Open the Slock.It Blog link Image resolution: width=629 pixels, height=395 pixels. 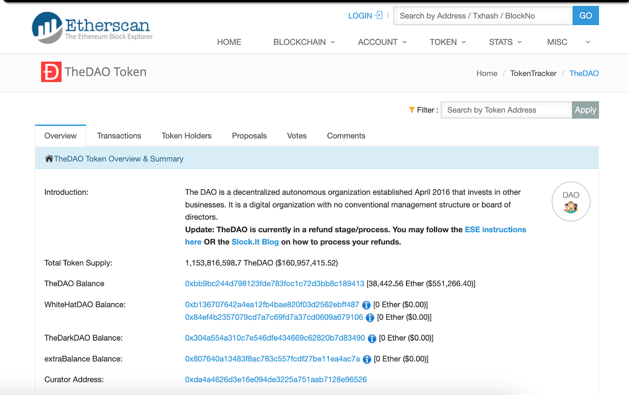pyautogui.click(x=255, y=242)
